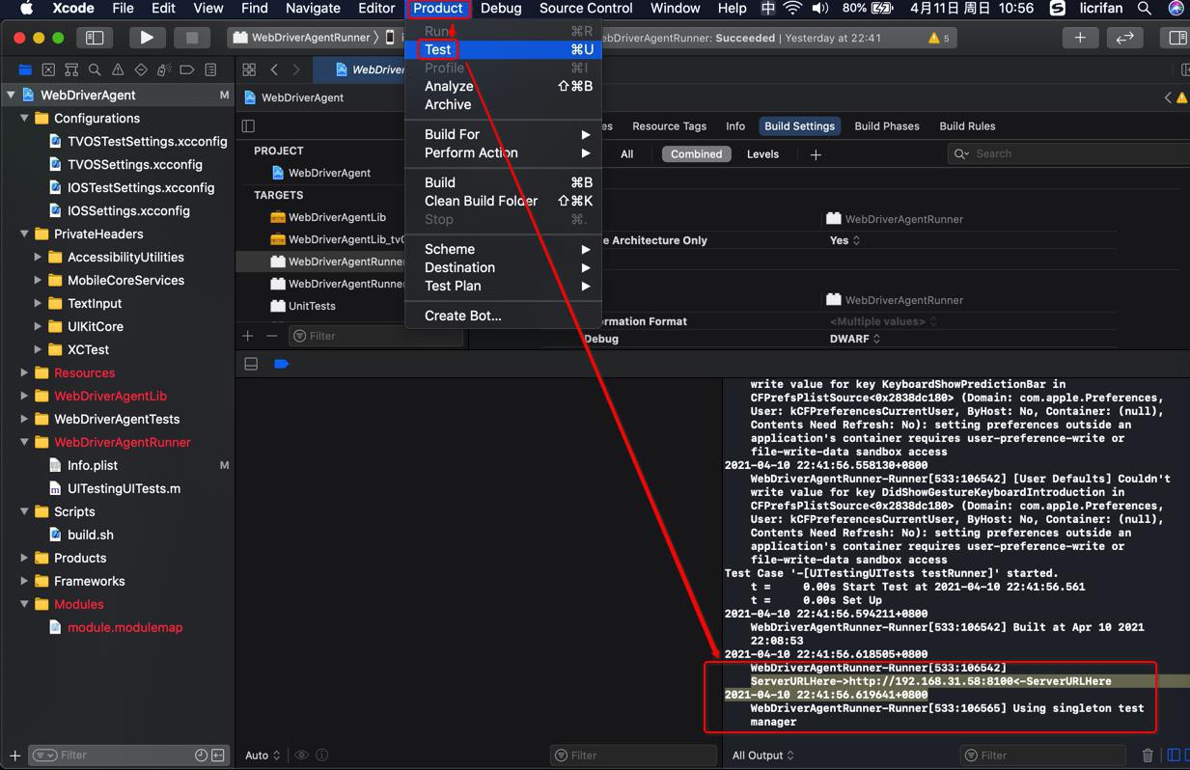The width and height of the screenshot is (1190, 770).
Task: Expand the WebDriverAgentTests folder
Action: pyautogui.click(x=25, y=419)
